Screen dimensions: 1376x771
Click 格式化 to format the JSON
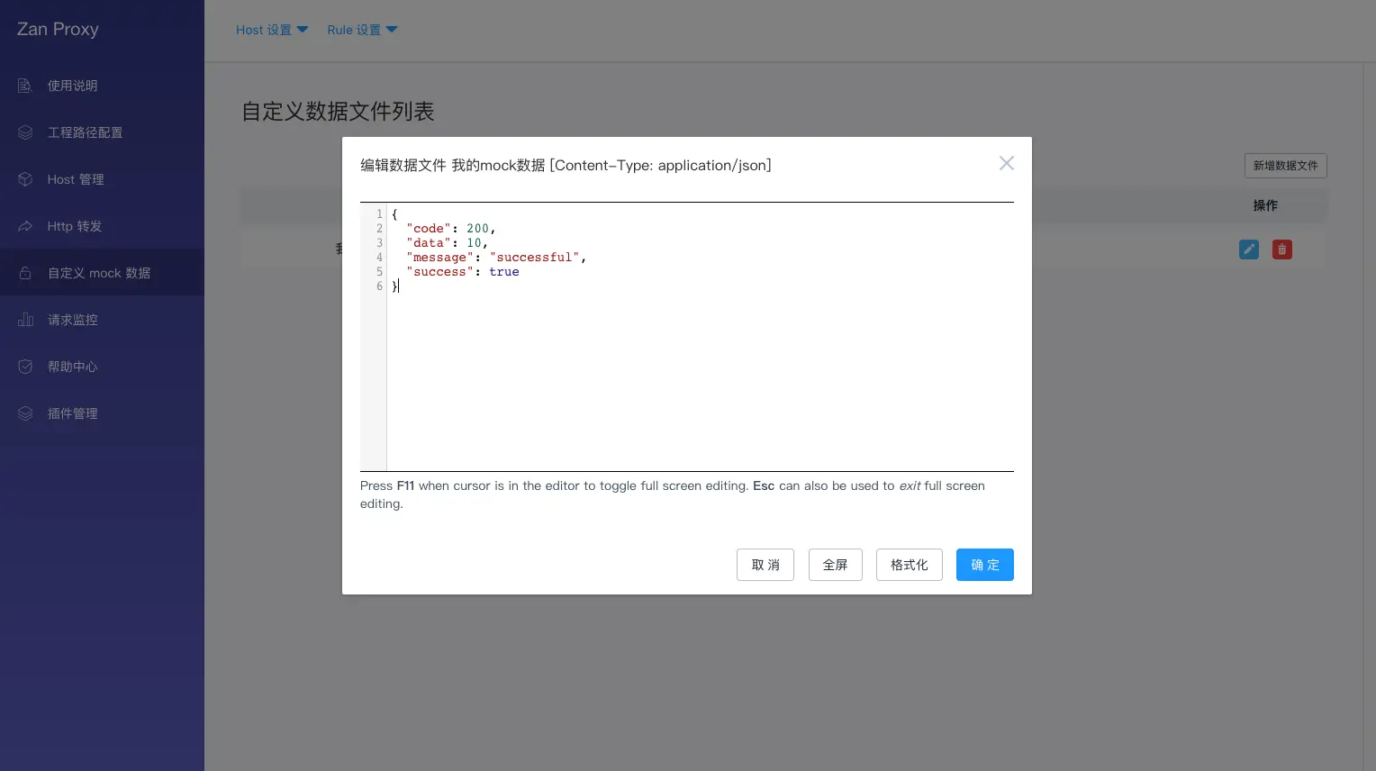pyautogui.click(x=909, y=565)
